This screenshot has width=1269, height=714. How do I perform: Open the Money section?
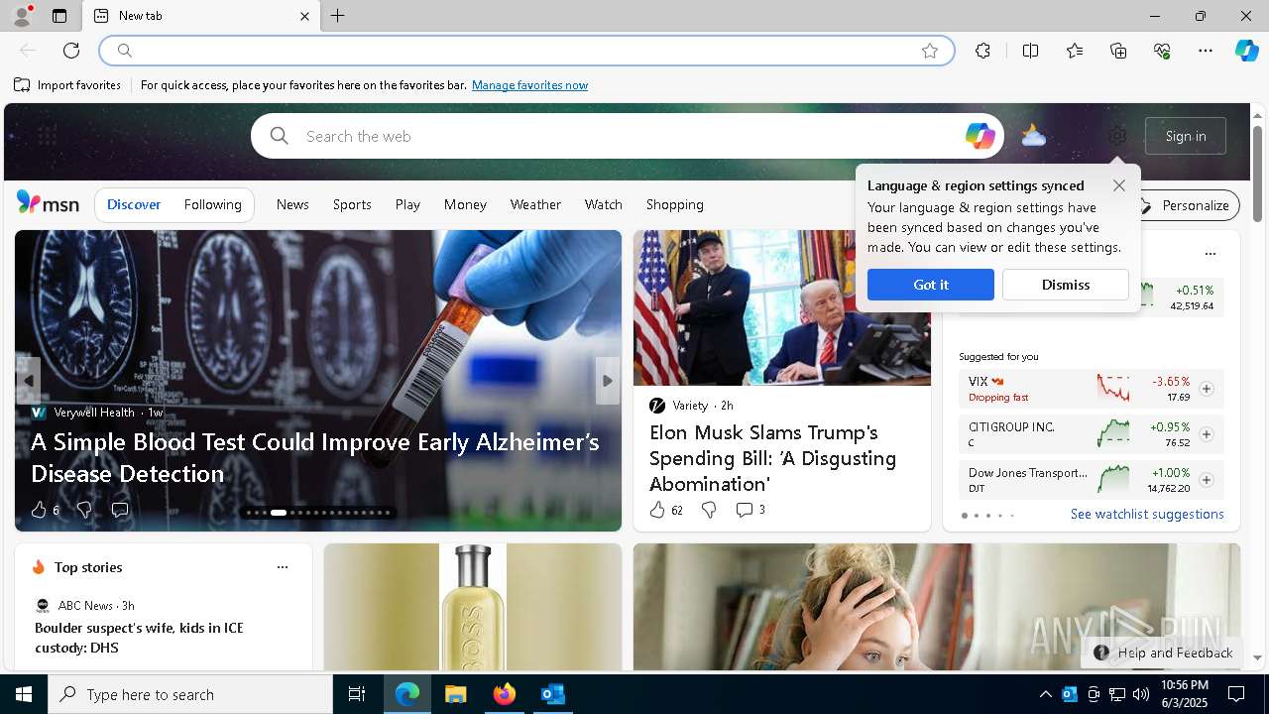465,204
